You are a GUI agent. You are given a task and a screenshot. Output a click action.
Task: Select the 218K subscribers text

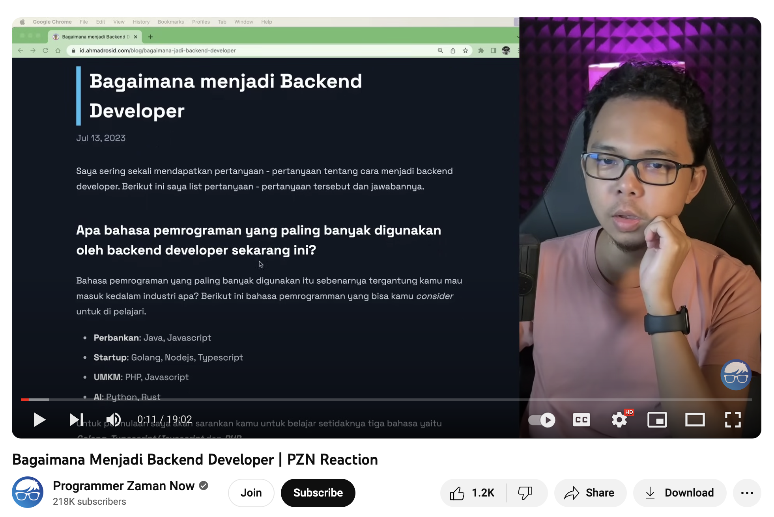coord(90,502)
